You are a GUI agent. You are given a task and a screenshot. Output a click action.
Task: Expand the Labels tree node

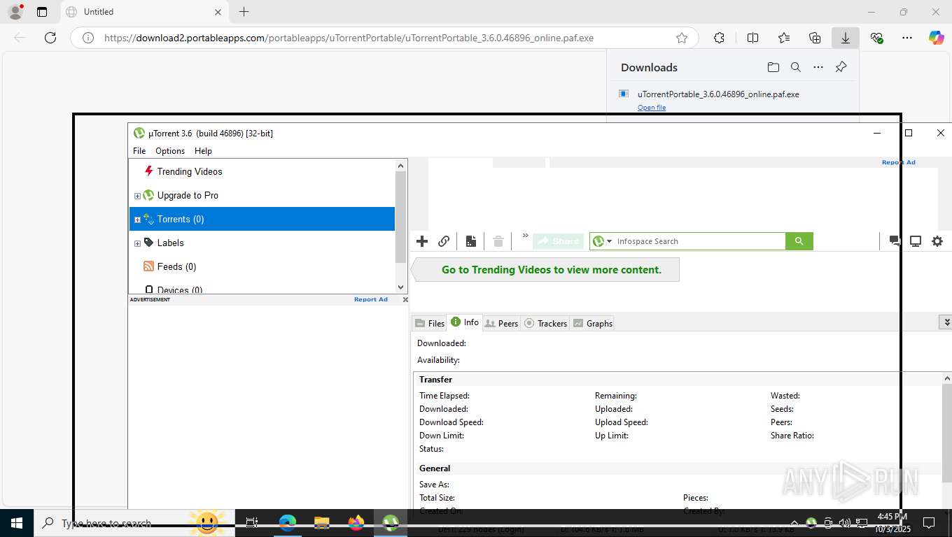pyautogui.click(x=137, y=243)
